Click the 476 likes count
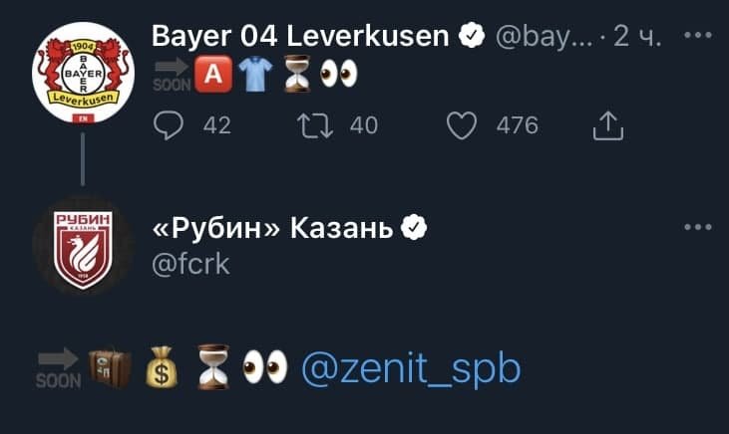 (x=516, y=125)
